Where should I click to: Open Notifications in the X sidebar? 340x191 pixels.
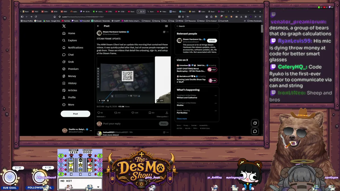pyautogui.click(x=73, y=47)
